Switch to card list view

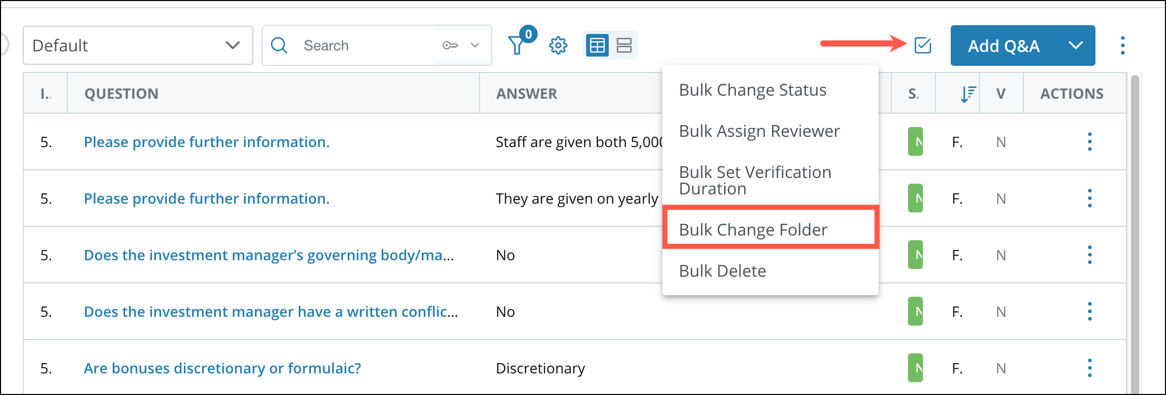coord(624,45)
